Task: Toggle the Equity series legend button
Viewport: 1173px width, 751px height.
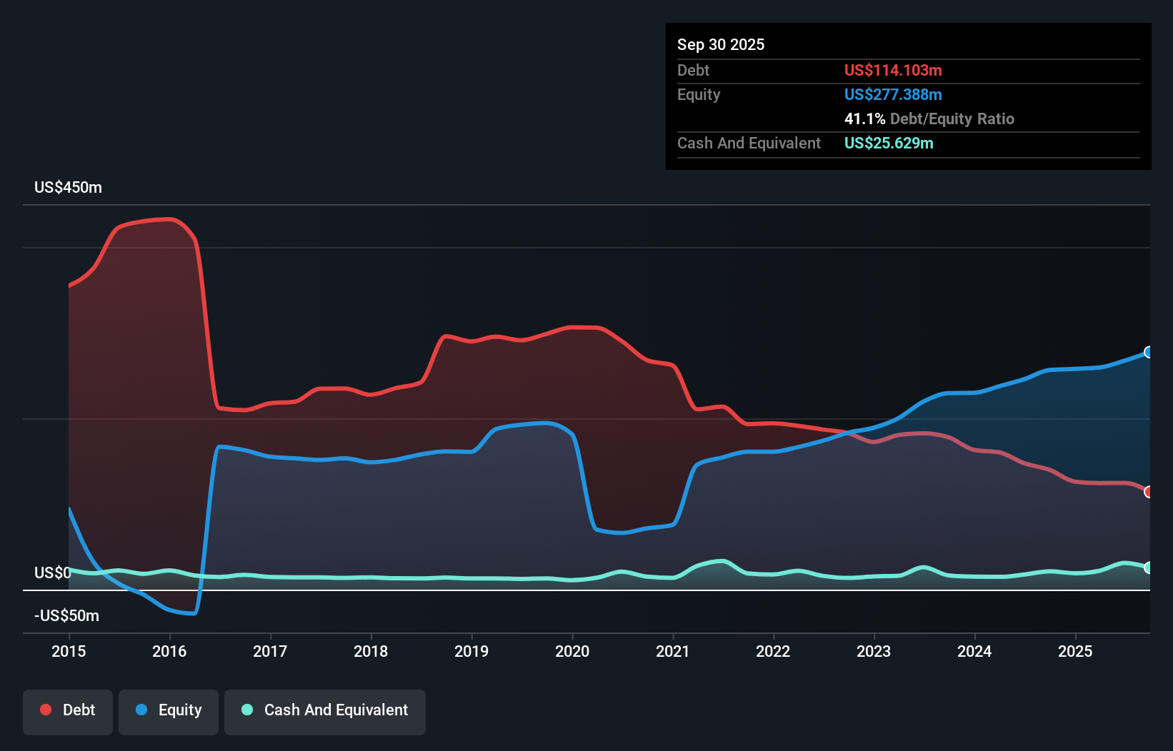Action: click(169, 711)
